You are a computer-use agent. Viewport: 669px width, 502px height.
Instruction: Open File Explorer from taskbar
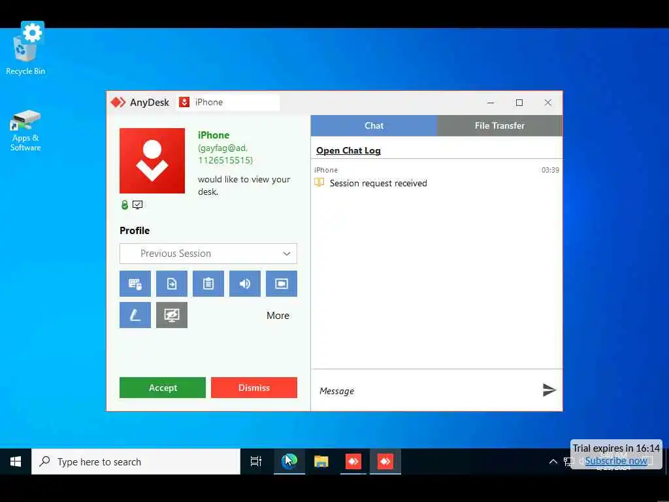coord(321,461)
